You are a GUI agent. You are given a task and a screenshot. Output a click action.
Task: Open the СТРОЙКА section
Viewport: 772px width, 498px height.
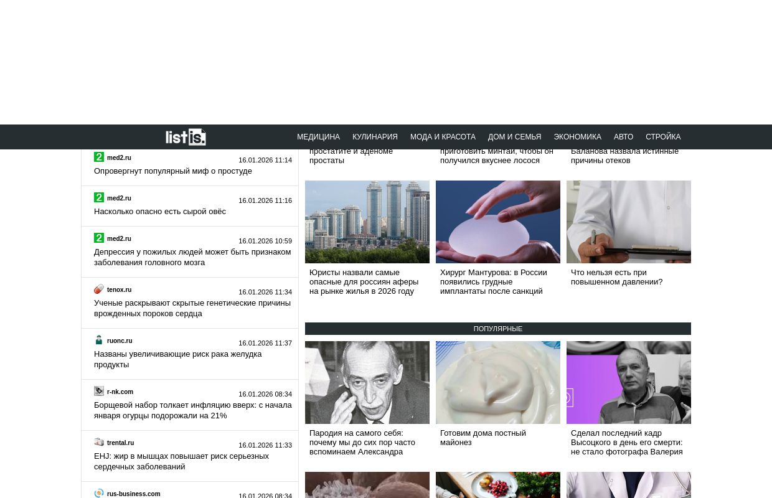pyautogui.click(x=663, y=137)
